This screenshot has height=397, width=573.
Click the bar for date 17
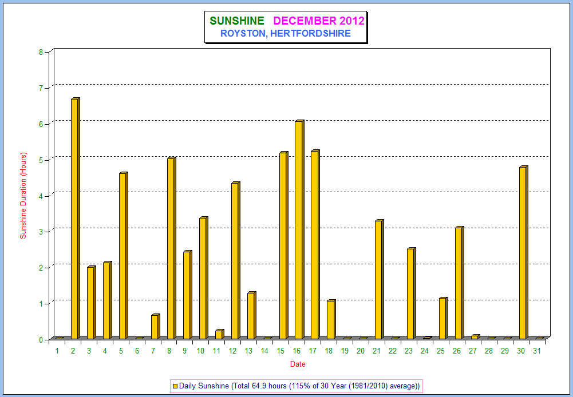315,244
